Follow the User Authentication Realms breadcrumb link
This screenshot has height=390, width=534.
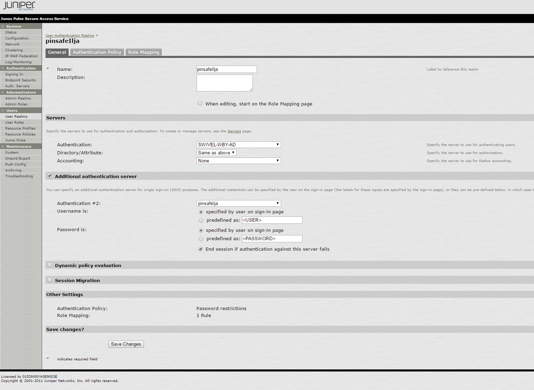[x=69, y=35]
